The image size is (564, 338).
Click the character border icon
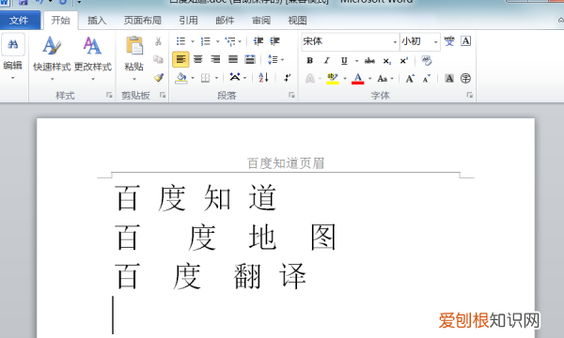click(x=466, y=41)
